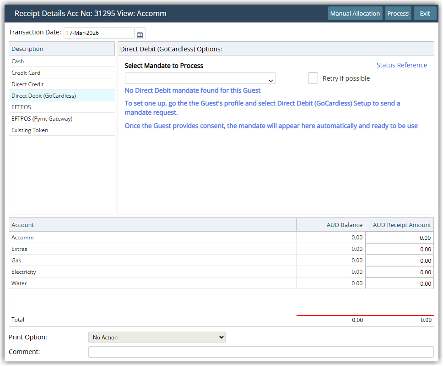Viewport: 443px width, 366px height.
Task: Click the 'Once the Guest provides consent' message
Action: pyautogui.click(x=271, y=126)
